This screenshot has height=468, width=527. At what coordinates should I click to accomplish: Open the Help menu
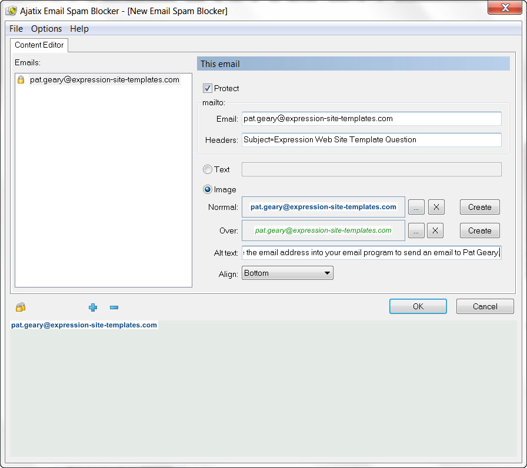79,29
